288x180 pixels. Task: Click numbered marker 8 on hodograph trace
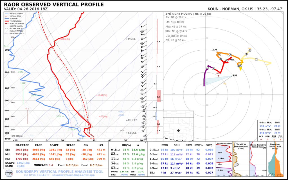click(x=246, y=54)
